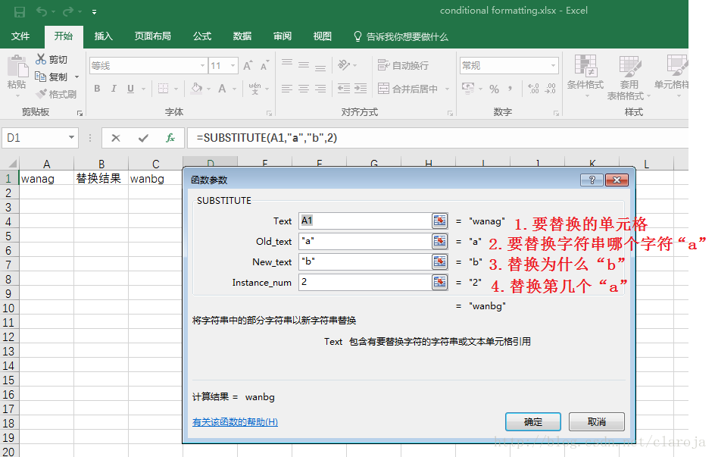Click the range selector icon beside the Text field

[x=439, y=221]
